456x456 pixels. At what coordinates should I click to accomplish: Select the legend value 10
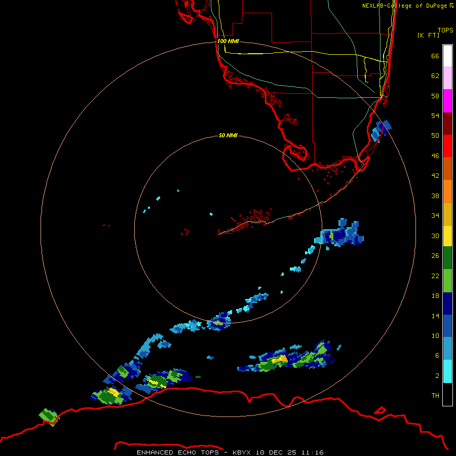(435, 335)
